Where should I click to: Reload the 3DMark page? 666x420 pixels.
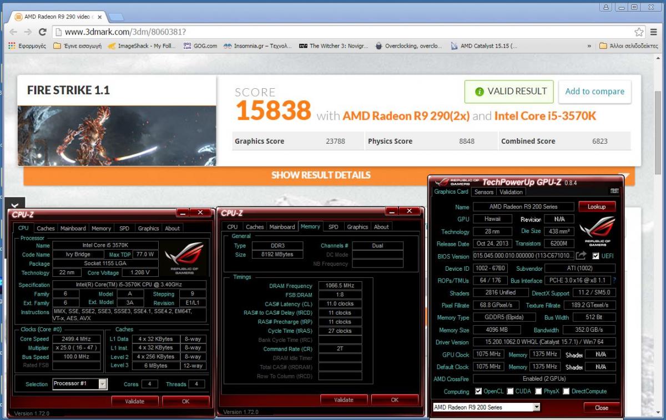(x=42, y=32)
